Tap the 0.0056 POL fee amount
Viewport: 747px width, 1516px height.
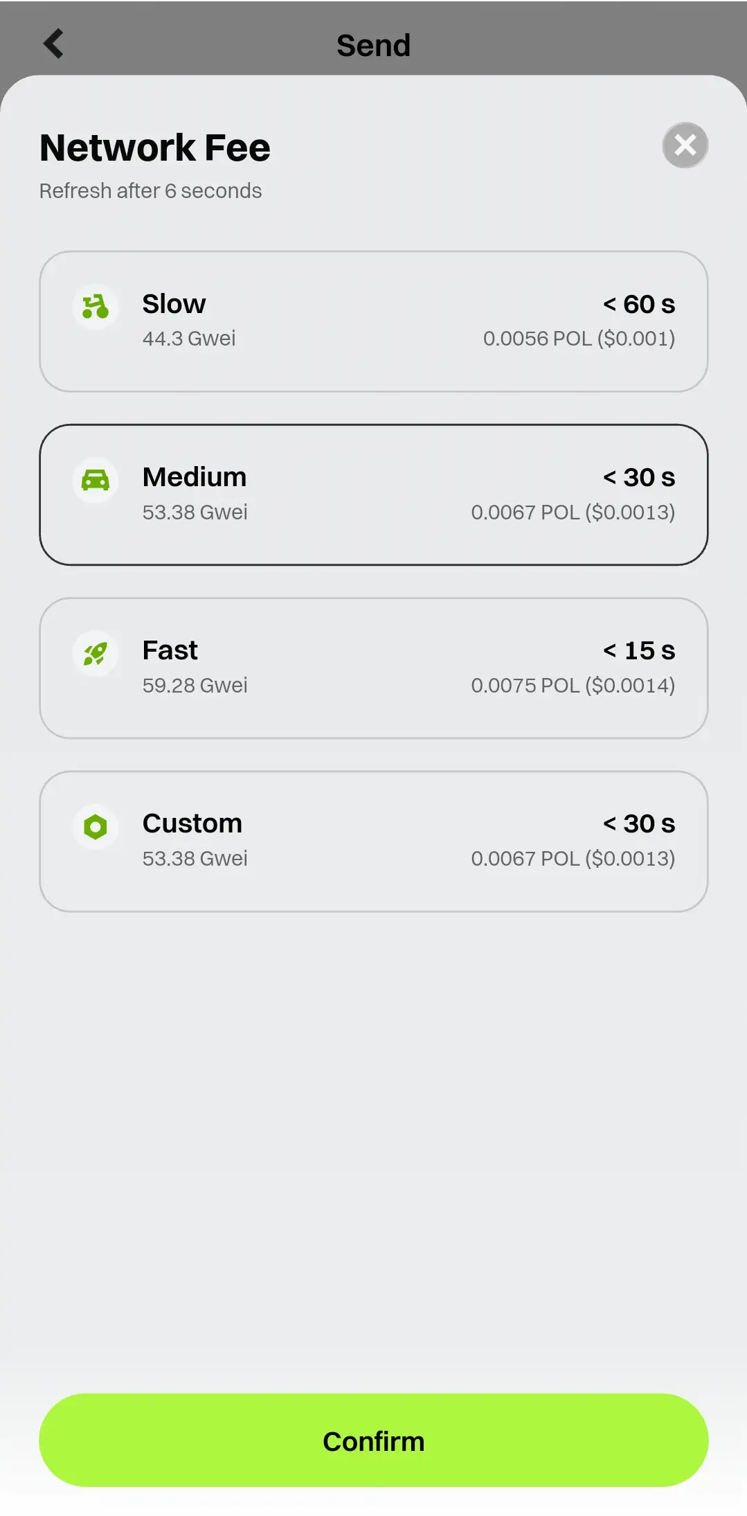(579, 339)
